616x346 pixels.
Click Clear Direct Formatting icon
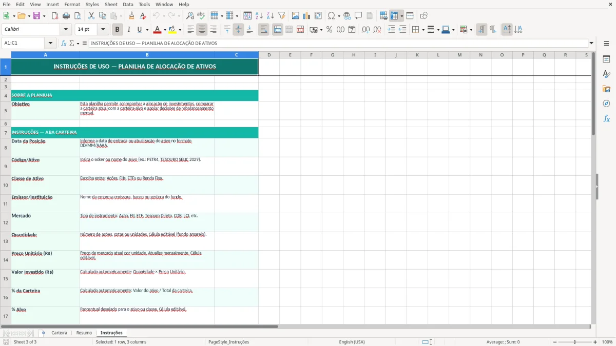point(143,16)
